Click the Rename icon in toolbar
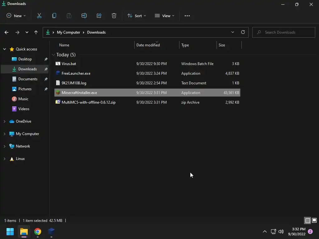 tap(84, 16)
